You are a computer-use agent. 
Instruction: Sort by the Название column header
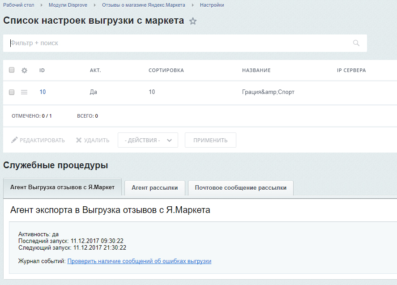point(256,70)
